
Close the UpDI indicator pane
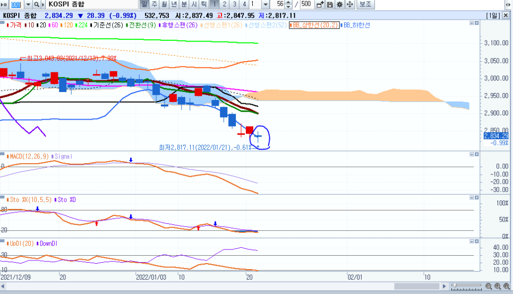click(x=477, y=241)
